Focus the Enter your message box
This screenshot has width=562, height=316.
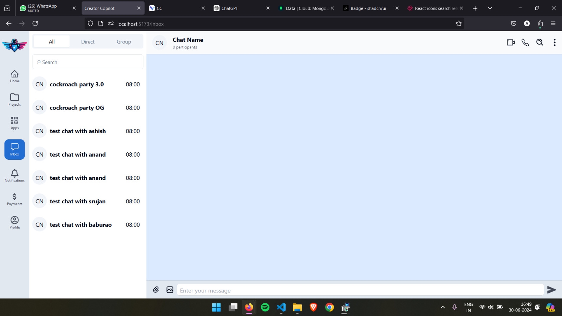pos(360,290)
